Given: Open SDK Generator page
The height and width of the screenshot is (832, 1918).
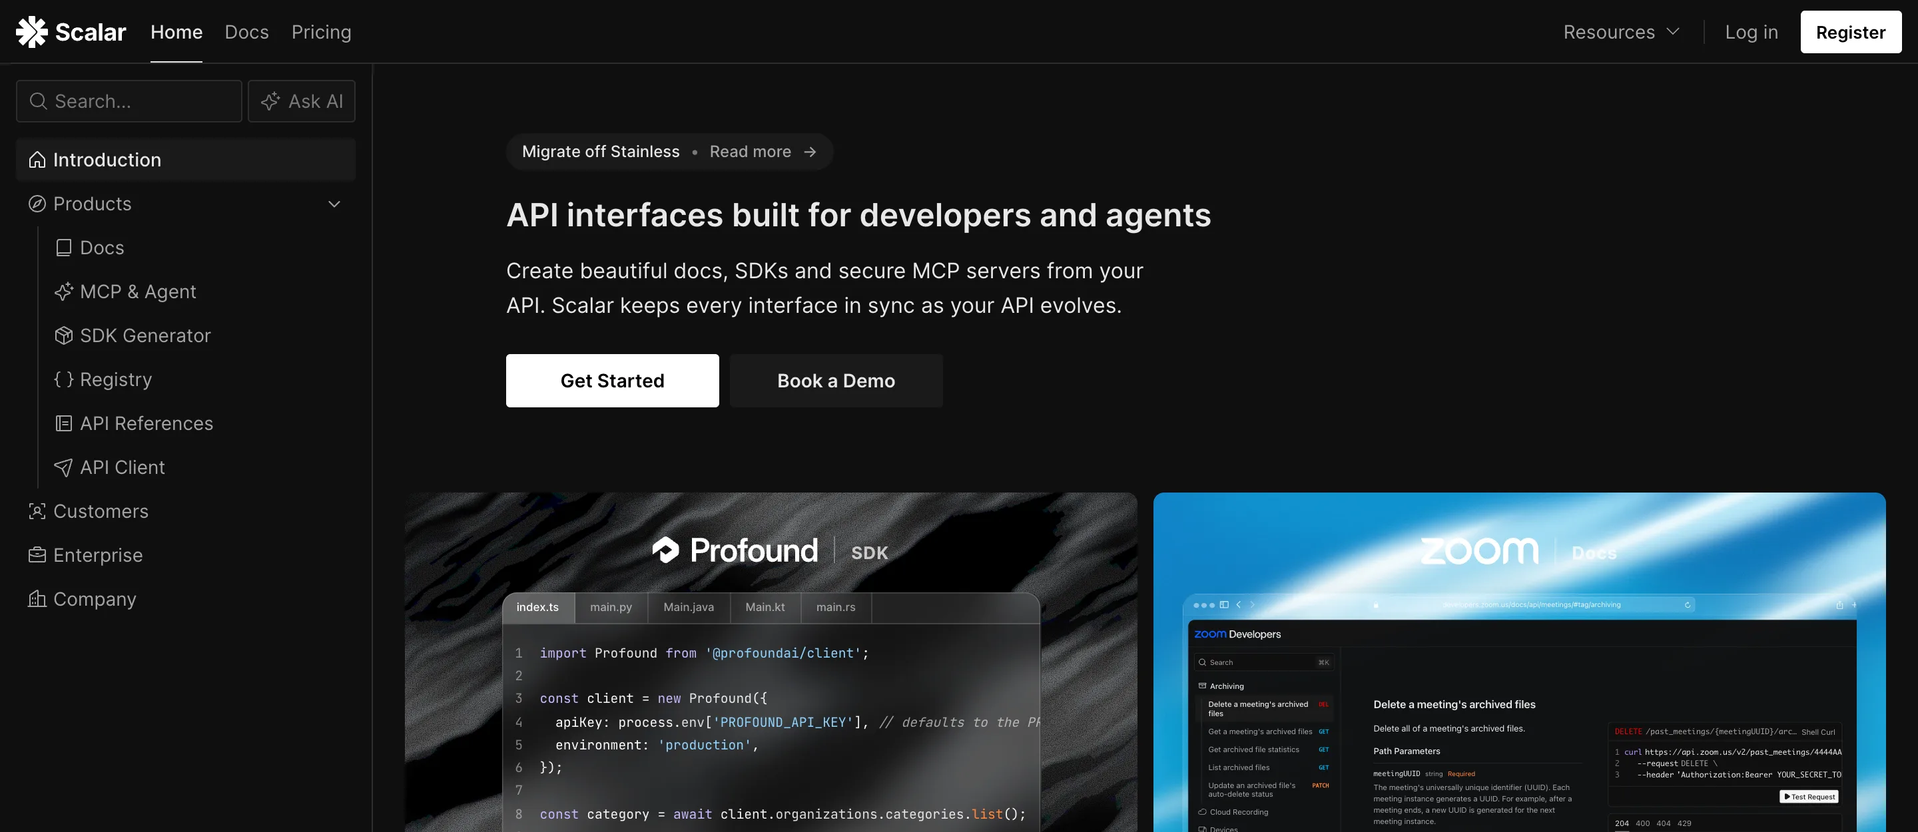Looking at the screenshot, I should coord(145,335).
